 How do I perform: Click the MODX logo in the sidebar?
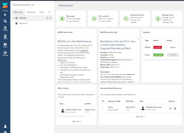5,5
